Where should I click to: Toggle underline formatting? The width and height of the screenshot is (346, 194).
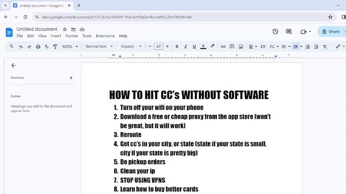[x=194, y=47]
